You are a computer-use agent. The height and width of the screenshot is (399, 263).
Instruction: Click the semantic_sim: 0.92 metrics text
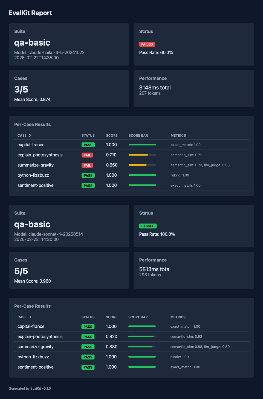(186, 337)
